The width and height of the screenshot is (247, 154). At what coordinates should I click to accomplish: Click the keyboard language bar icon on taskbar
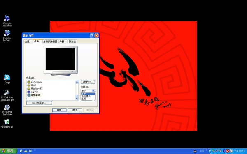pyautogui.click(x=195, y=151)
